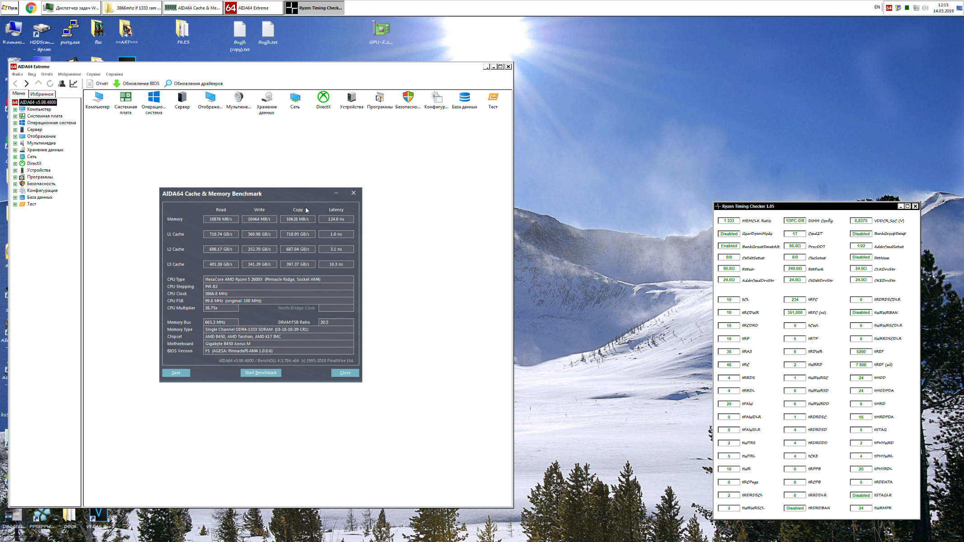This screenshot has height=542, width=964.
Task: Switch to Ryzen Timing Checker taskbar button
Action: click(x=315, y=8)
